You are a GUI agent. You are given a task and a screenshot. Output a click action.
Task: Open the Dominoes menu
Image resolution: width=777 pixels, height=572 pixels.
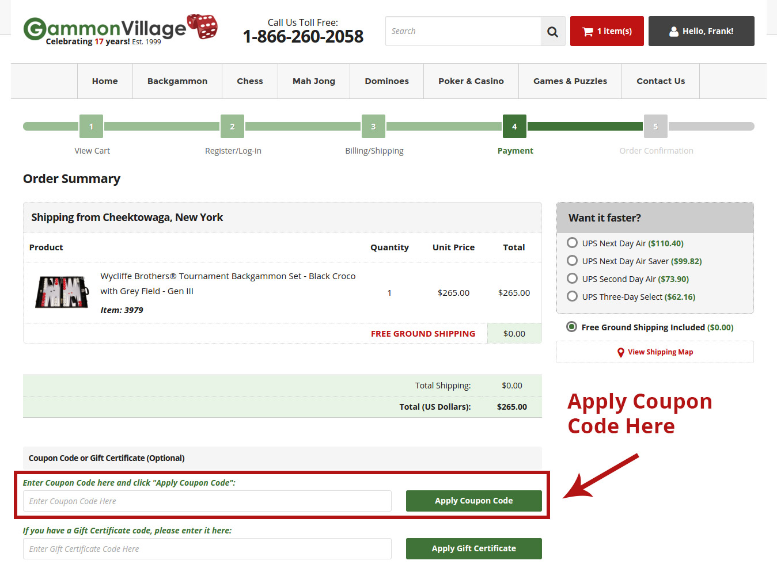[387, 81]
